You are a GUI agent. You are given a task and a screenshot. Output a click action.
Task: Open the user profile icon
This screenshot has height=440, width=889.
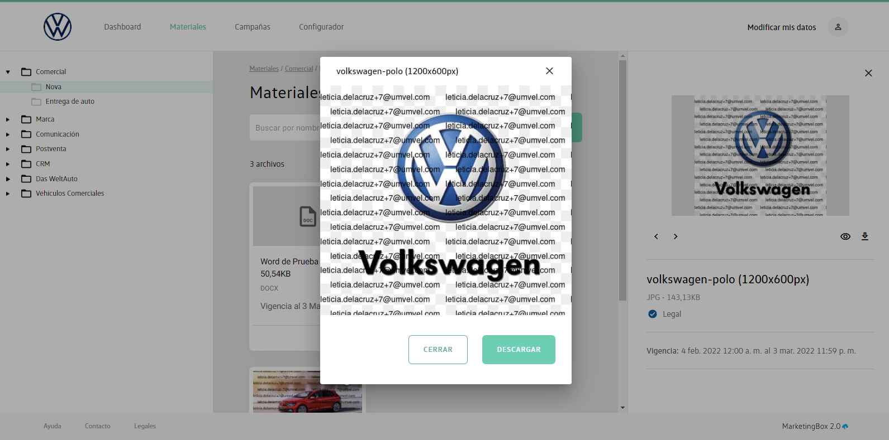pyautogui.click(x=838, y=27)
